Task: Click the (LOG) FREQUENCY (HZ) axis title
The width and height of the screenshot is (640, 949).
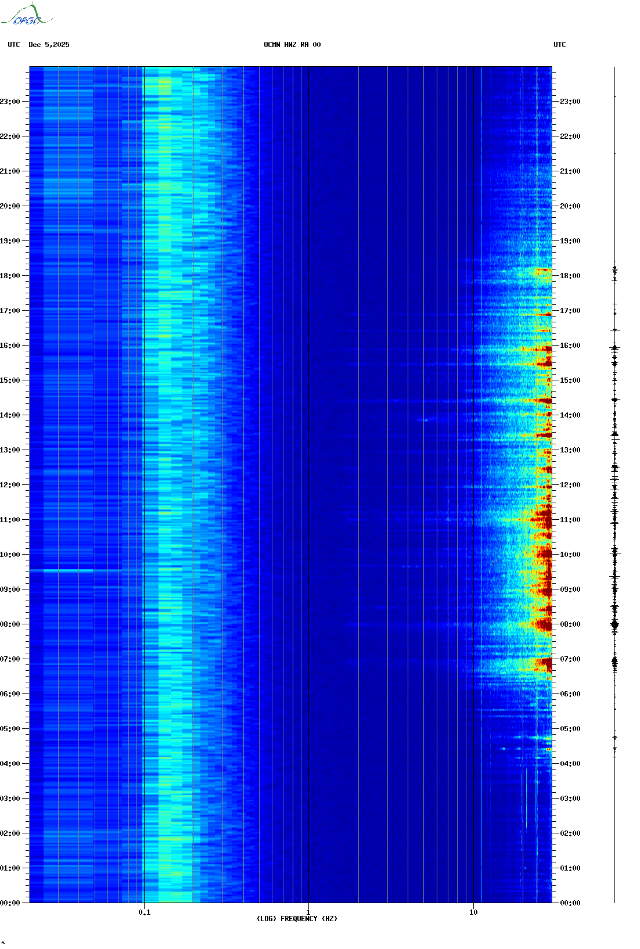Action: click(x=297, y=919)
